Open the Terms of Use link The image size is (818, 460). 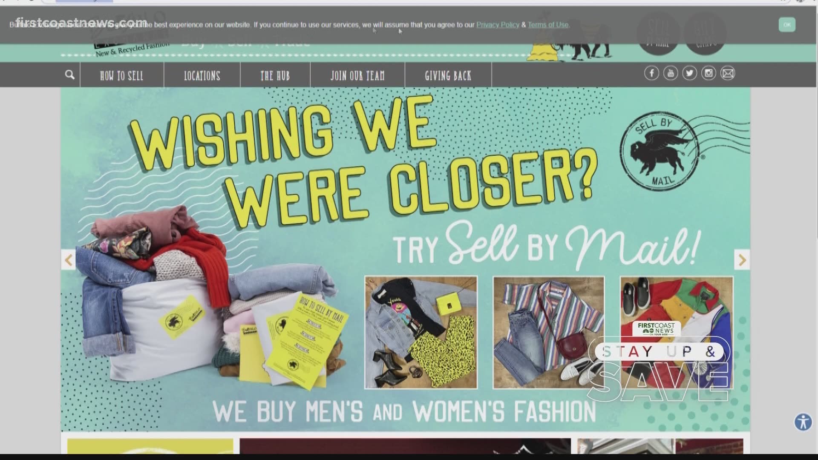point(548,25)
